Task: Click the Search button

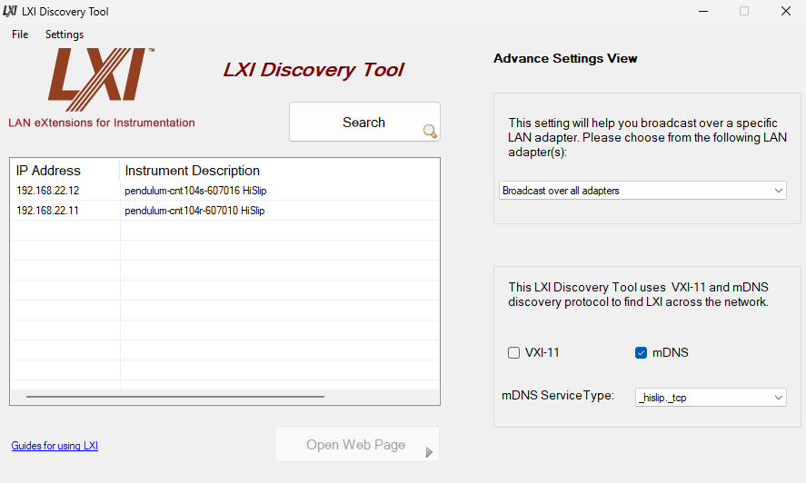Action: [364, 122]
